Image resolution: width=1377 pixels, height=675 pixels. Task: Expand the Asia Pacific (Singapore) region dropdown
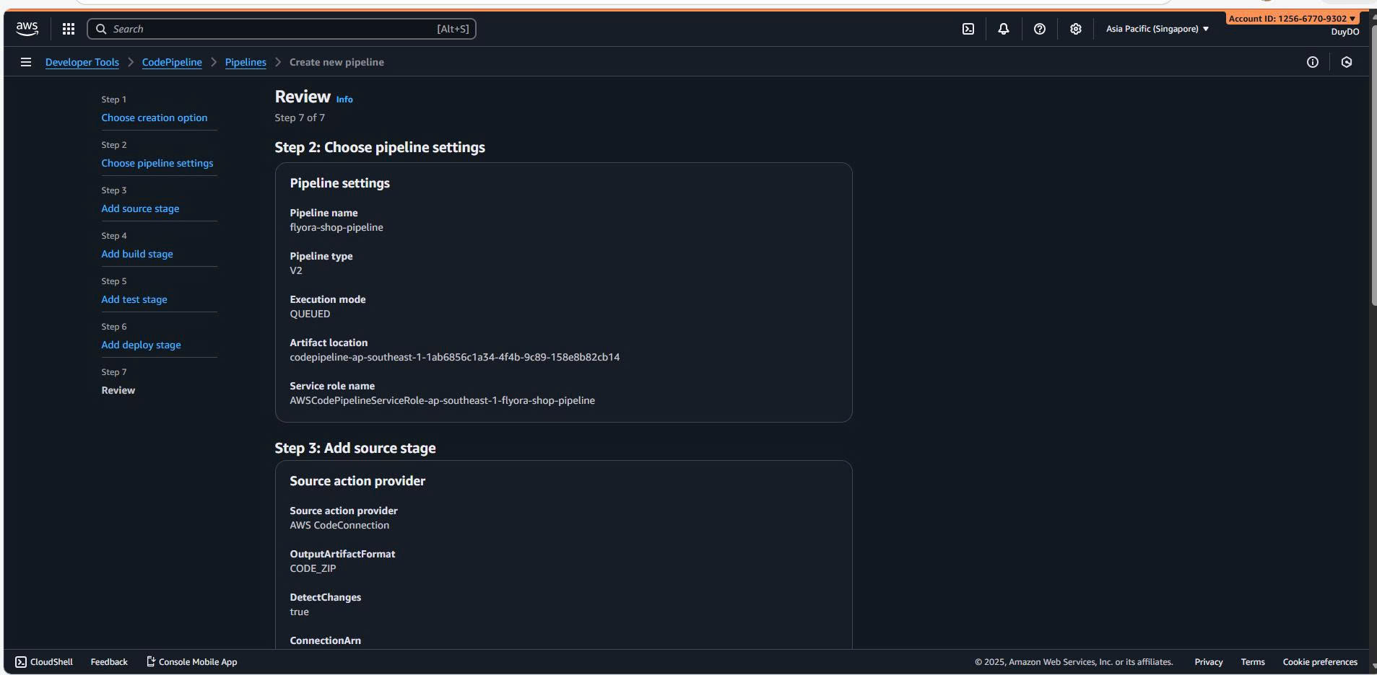tap(1157, 29)
